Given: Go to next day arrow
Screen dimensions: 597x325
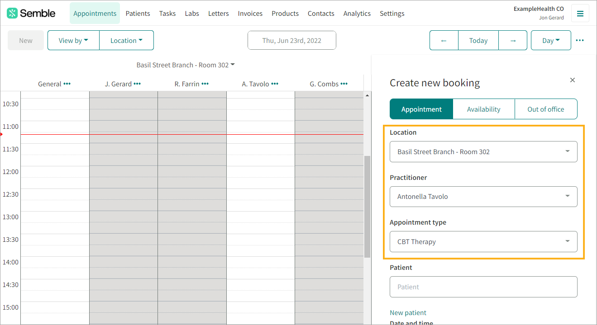Looking at the screenshot, I should (513, 40).
